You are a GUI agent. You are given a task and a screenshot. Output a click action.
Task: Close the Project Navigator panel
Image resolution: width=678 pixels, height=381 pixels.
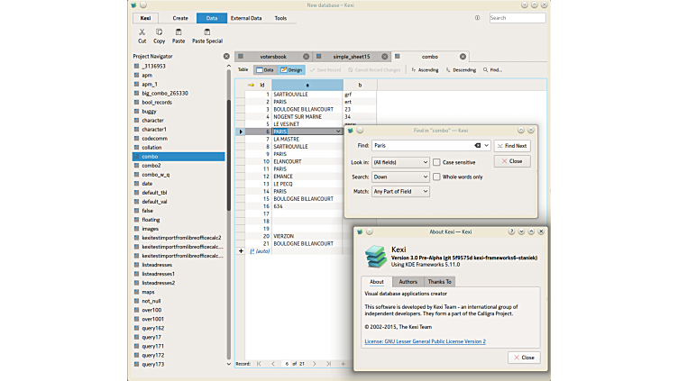[226, 56]
